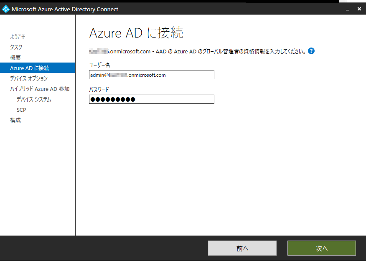Click the Azure AD Connect logo in title bar
This screenshot has width=366, height=261.
pos(6,8)
